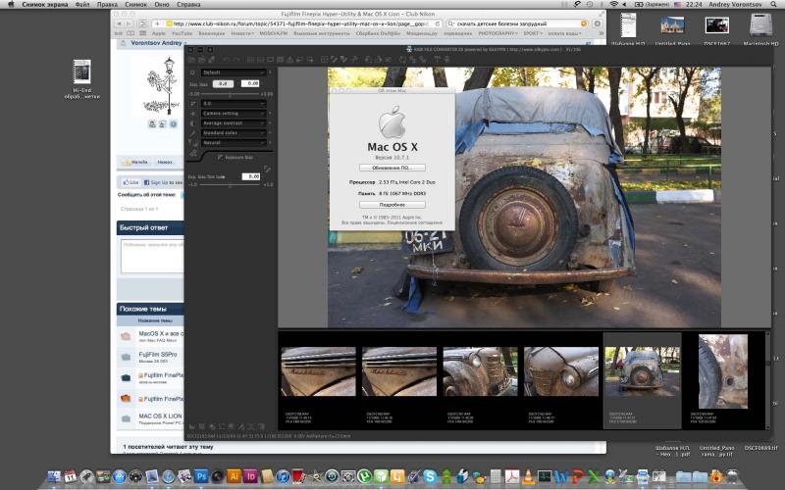Image resolution: width=785 pixels, height=490 pixels.
Task: Toggle the Exposure bias checkbox
Action: 219,158
